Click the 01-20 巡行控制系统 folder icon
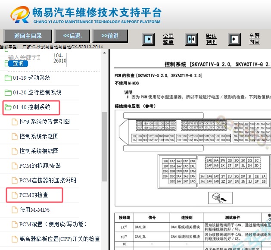 (x=8, y=93)
